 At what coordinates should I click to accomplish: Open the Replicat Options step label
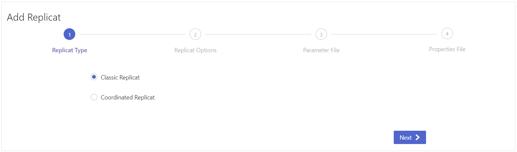click(196, 50)
